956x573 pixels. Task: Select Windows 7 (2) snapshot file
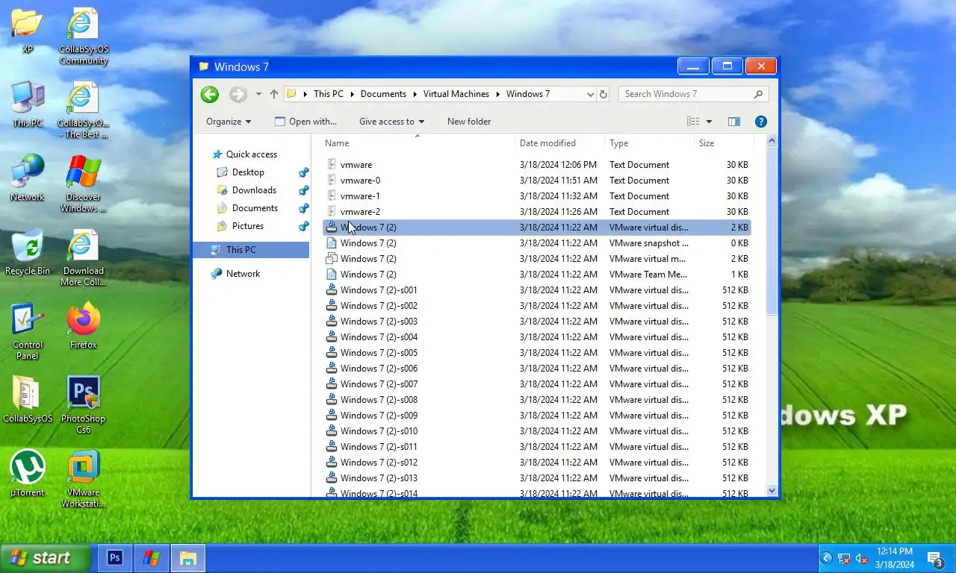tap(536, 243)
